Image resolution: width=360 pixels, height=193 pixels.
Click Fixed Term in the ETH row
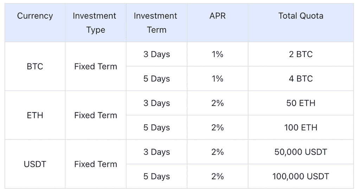click(x=95, y=116)
